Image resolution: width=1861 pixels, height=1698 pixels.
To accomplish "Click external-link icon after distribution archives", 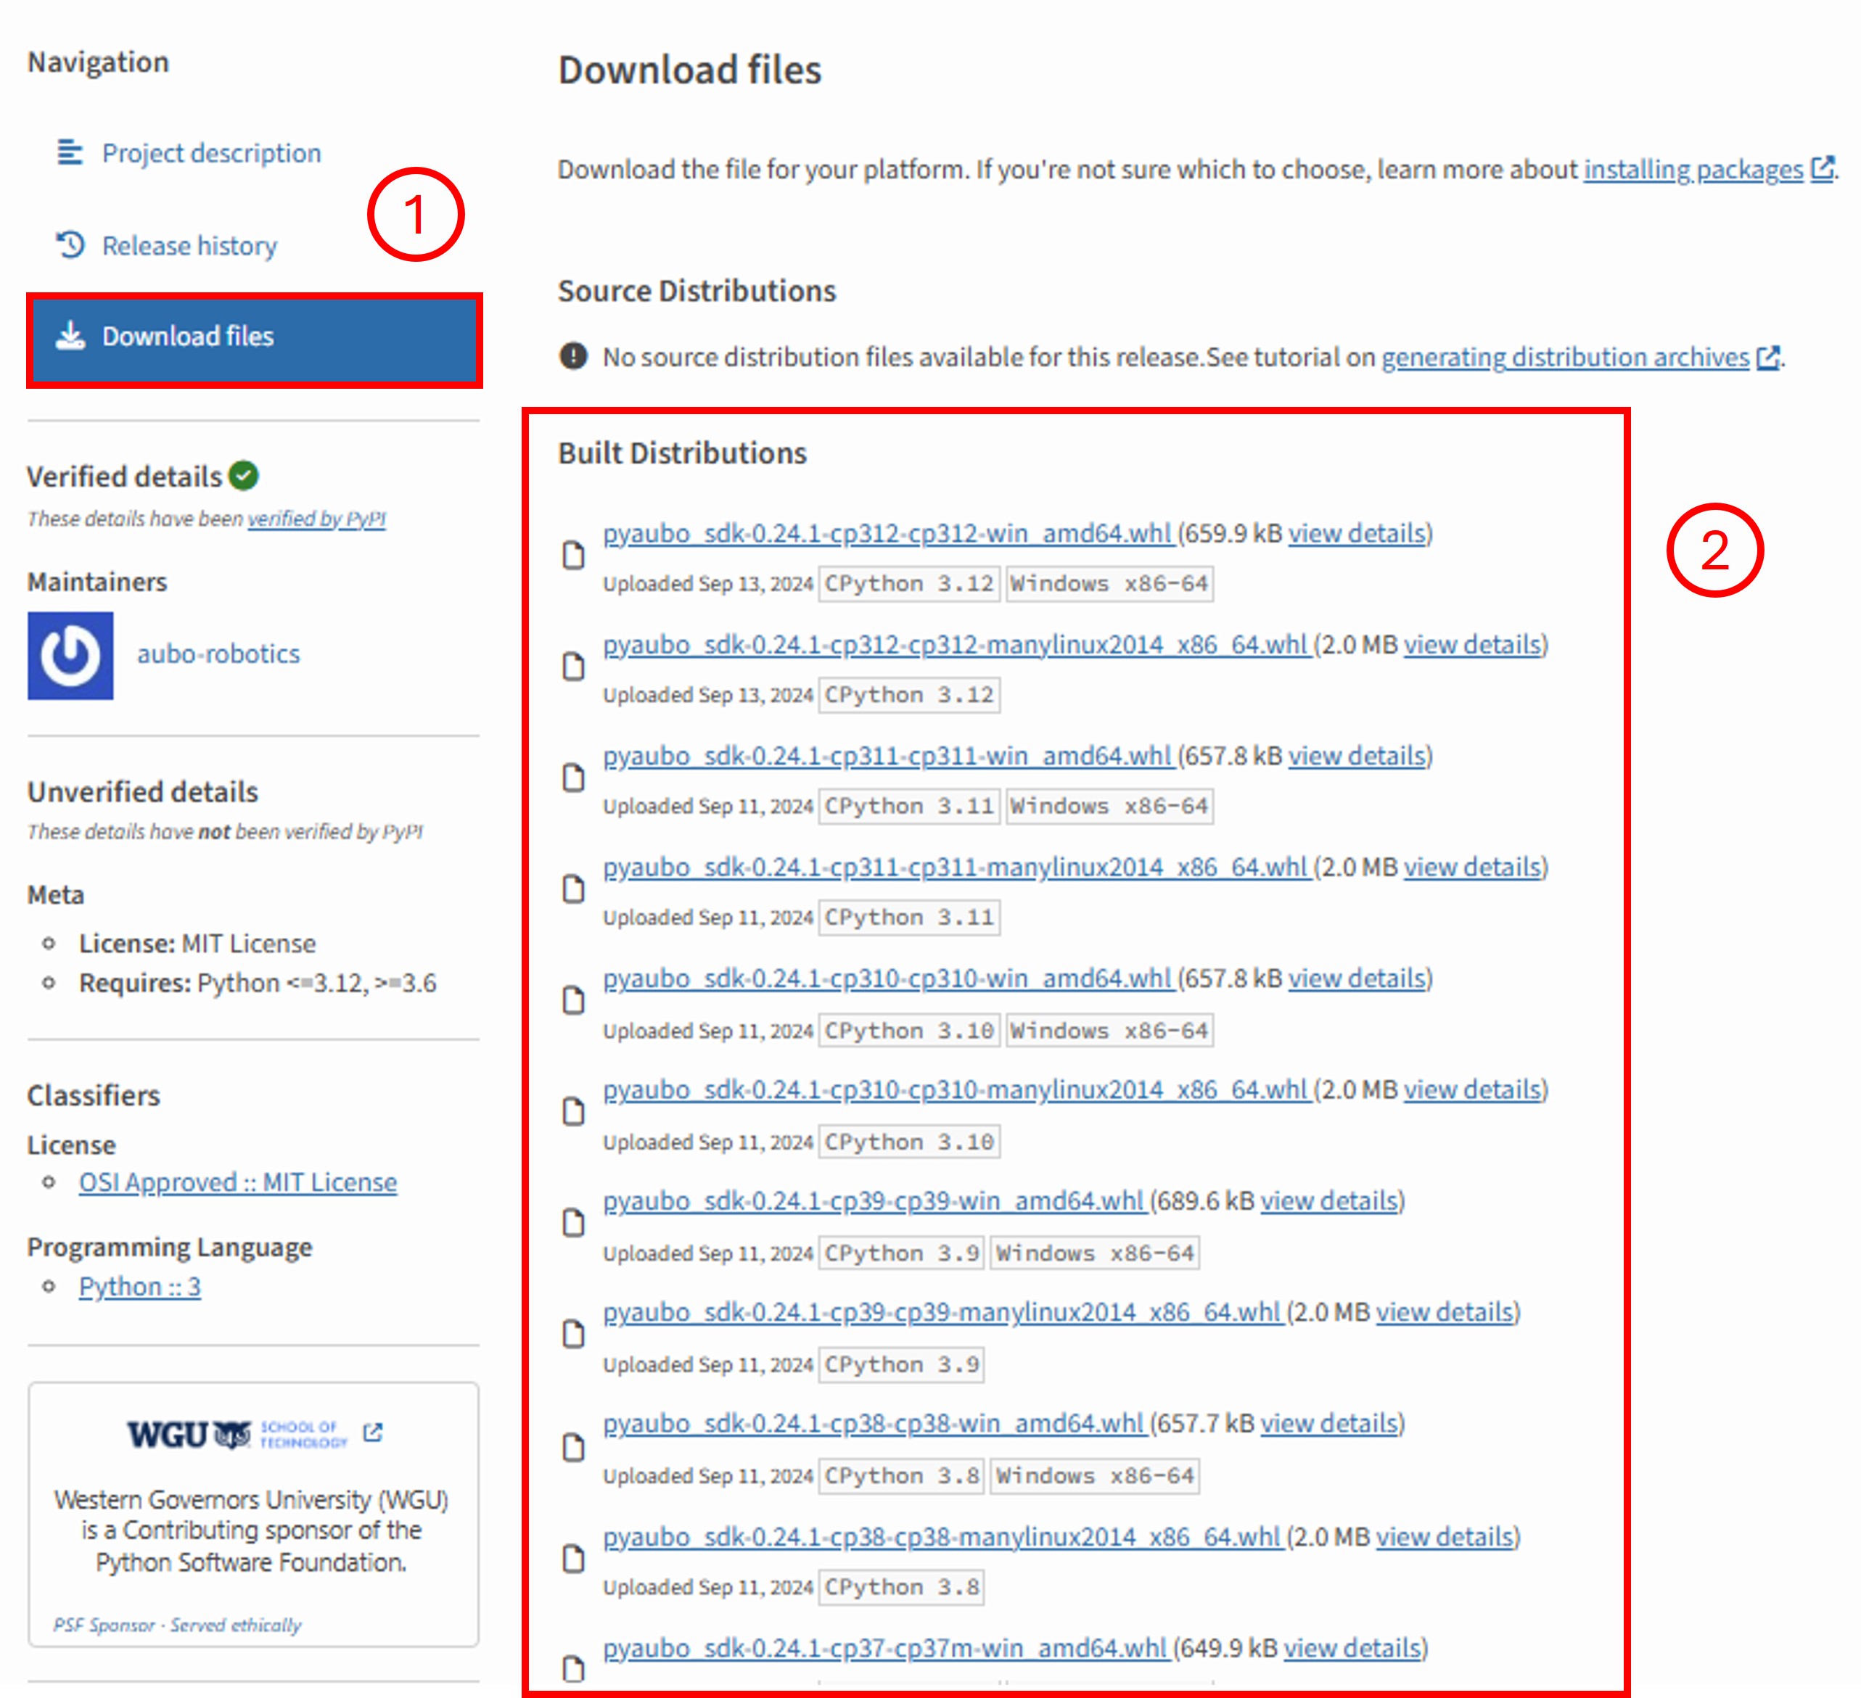I will tap(1767, 357).
